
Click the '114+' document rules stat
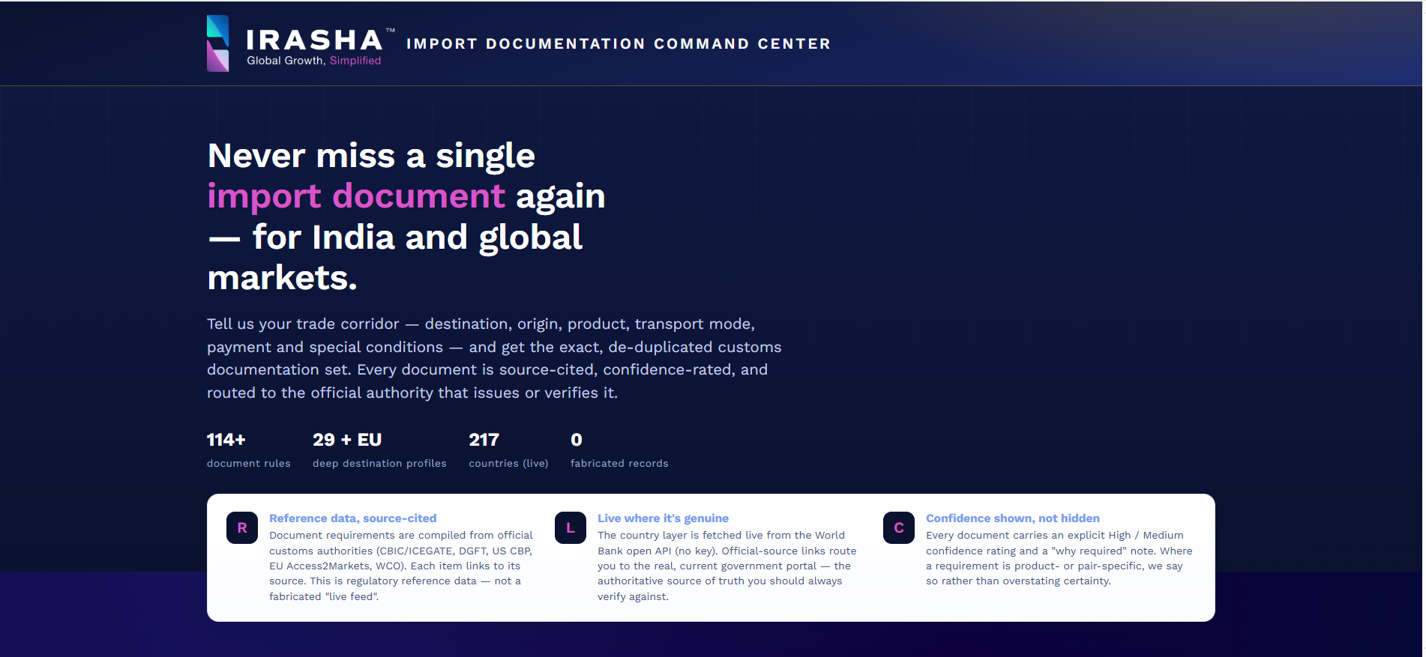point(226,440)
